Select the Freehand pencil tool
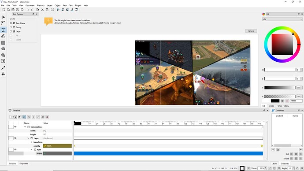The image size is (304, 171). [x=3, y=36]
